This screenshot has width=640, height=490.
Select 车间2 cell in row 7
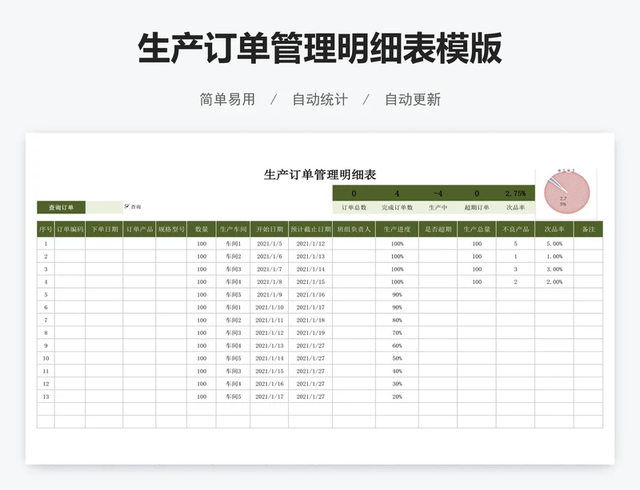[233, 320]
